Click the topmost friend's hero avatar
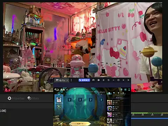Image resolution: width=168 pixels, height=126 pixels. [110, 103]
